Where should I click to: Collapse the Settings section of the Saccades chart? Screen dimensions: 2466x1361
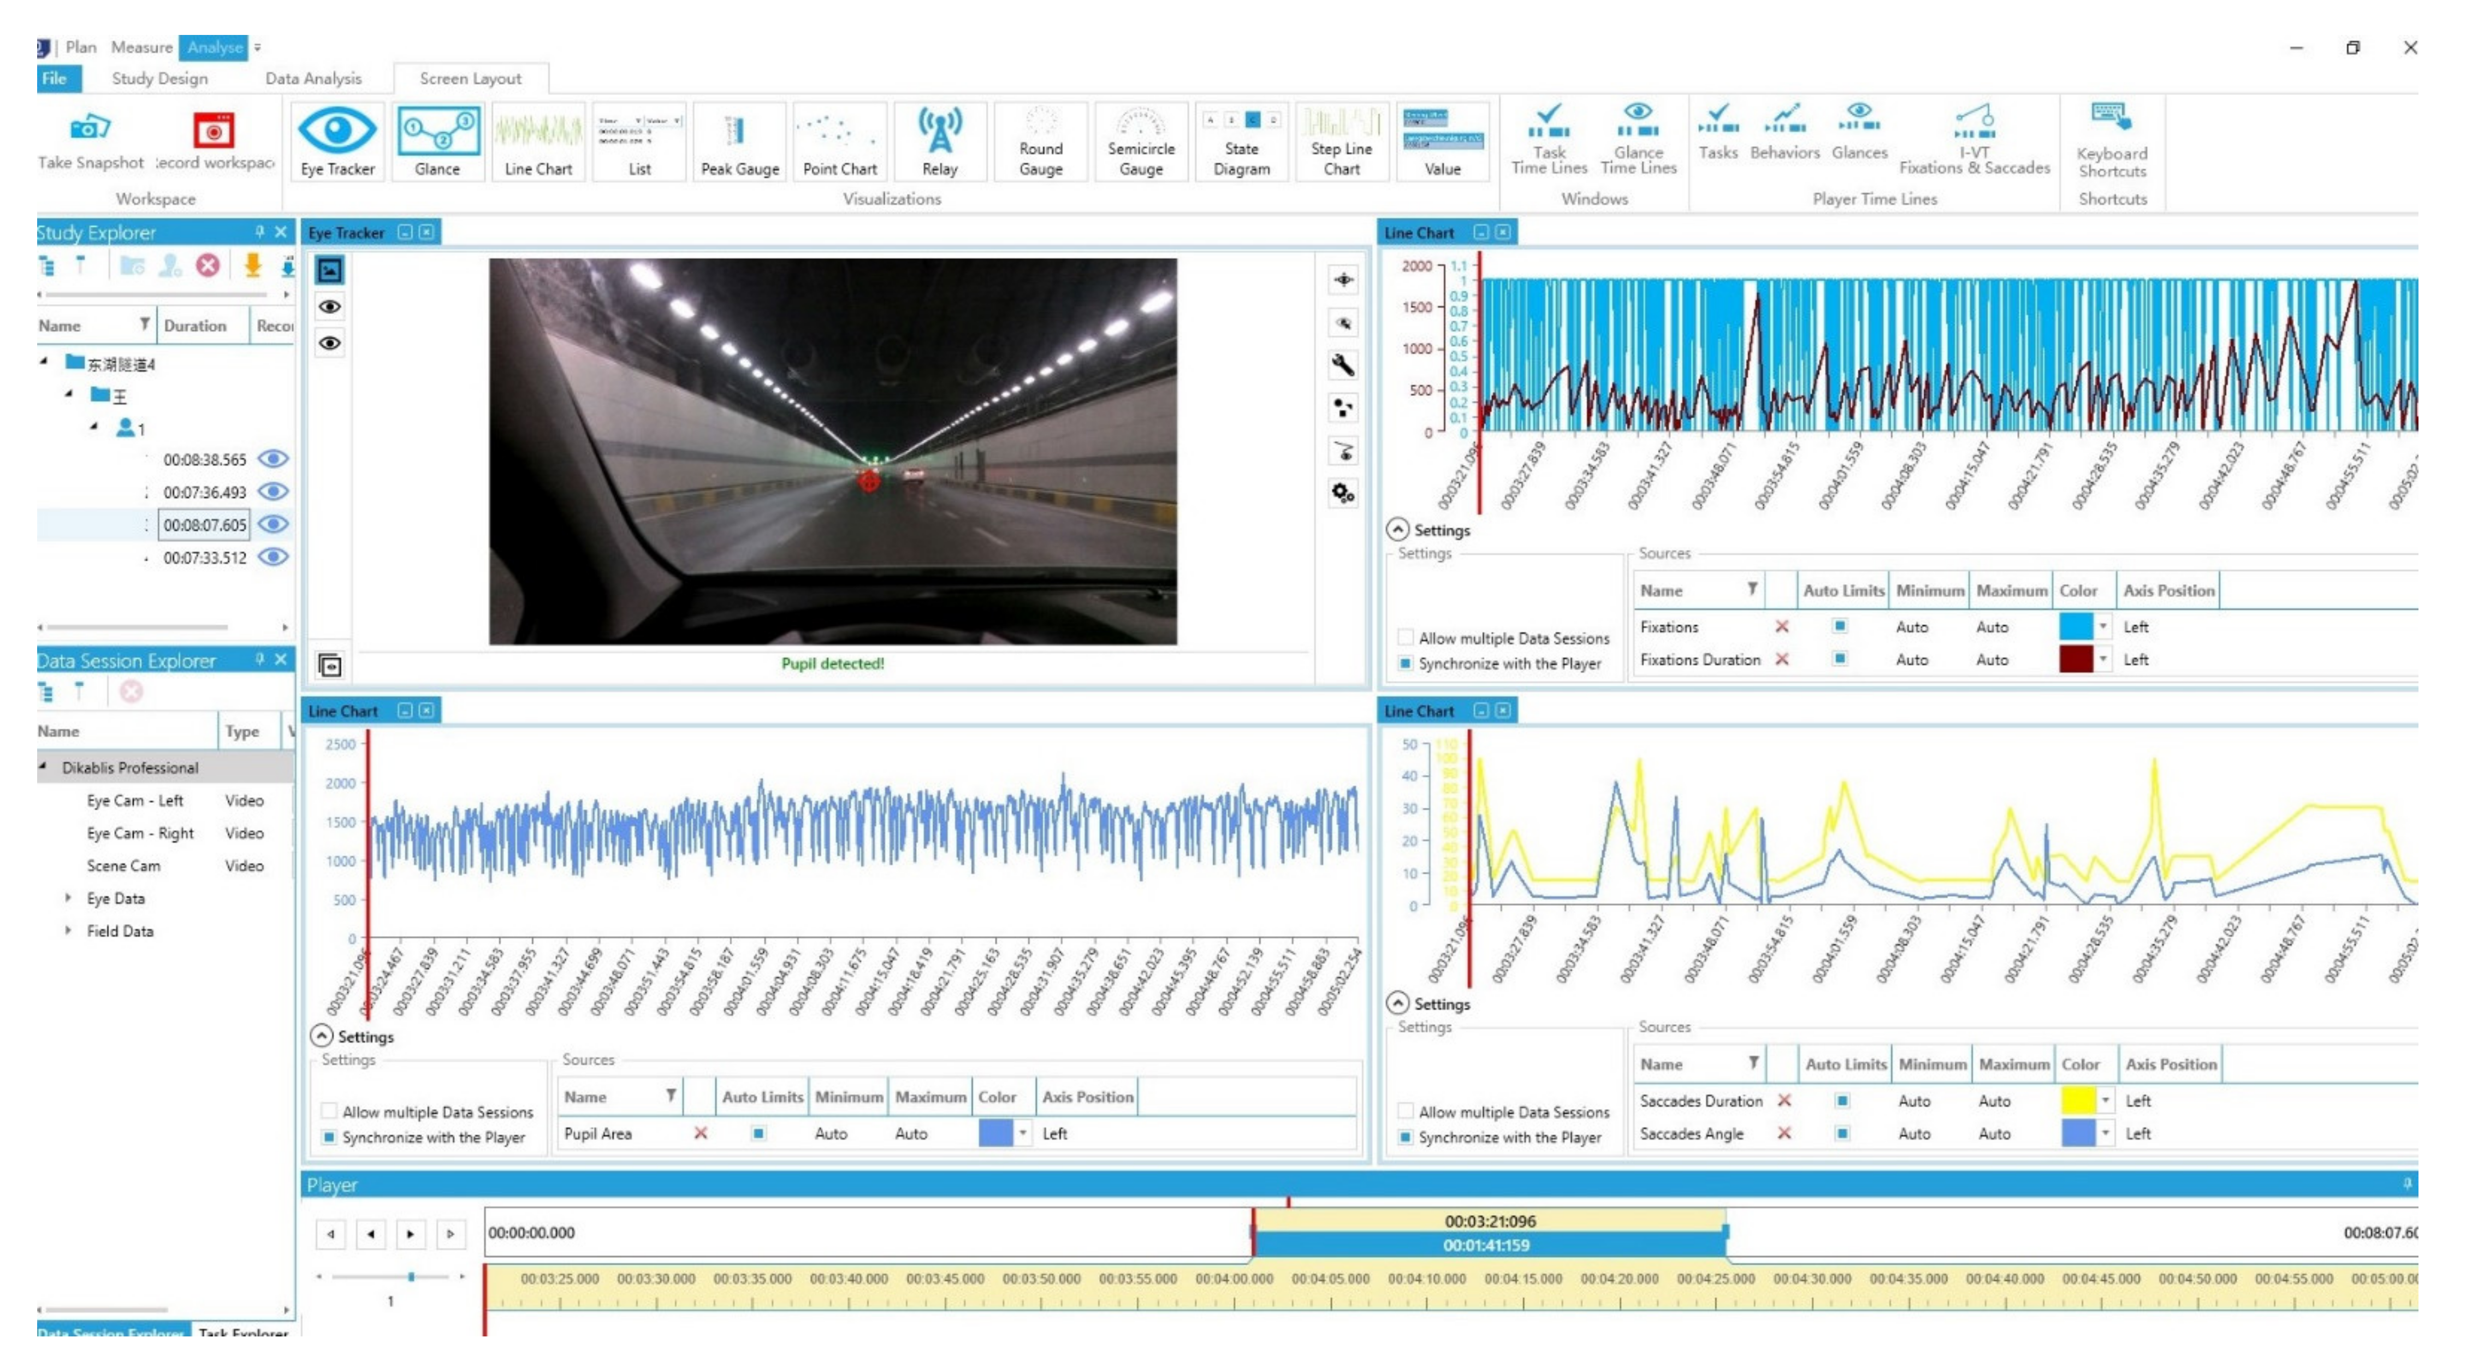tap(1398, 1004)
